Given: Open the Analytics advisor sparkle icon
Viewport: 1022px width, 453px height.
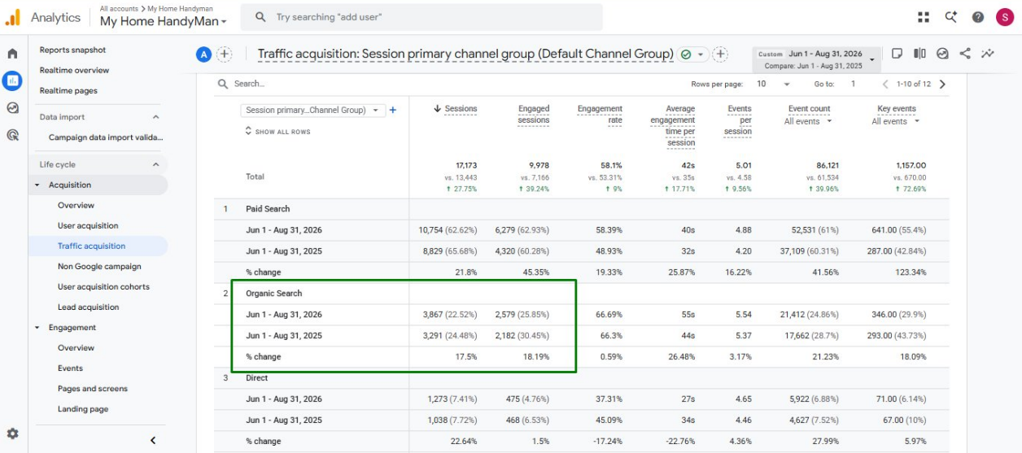Looking at the screenshot, I should (950, 17).
